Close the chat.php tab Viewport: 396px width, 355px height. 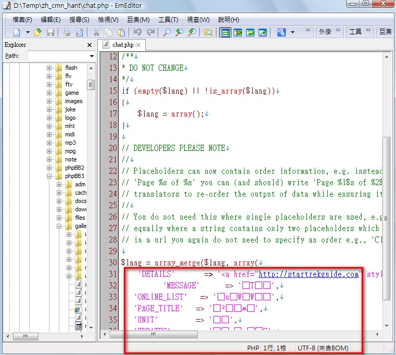138,45
